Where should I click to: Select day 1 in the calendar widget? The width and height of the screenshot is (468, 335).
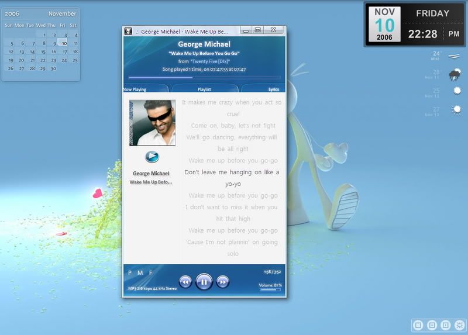[44, 35]
